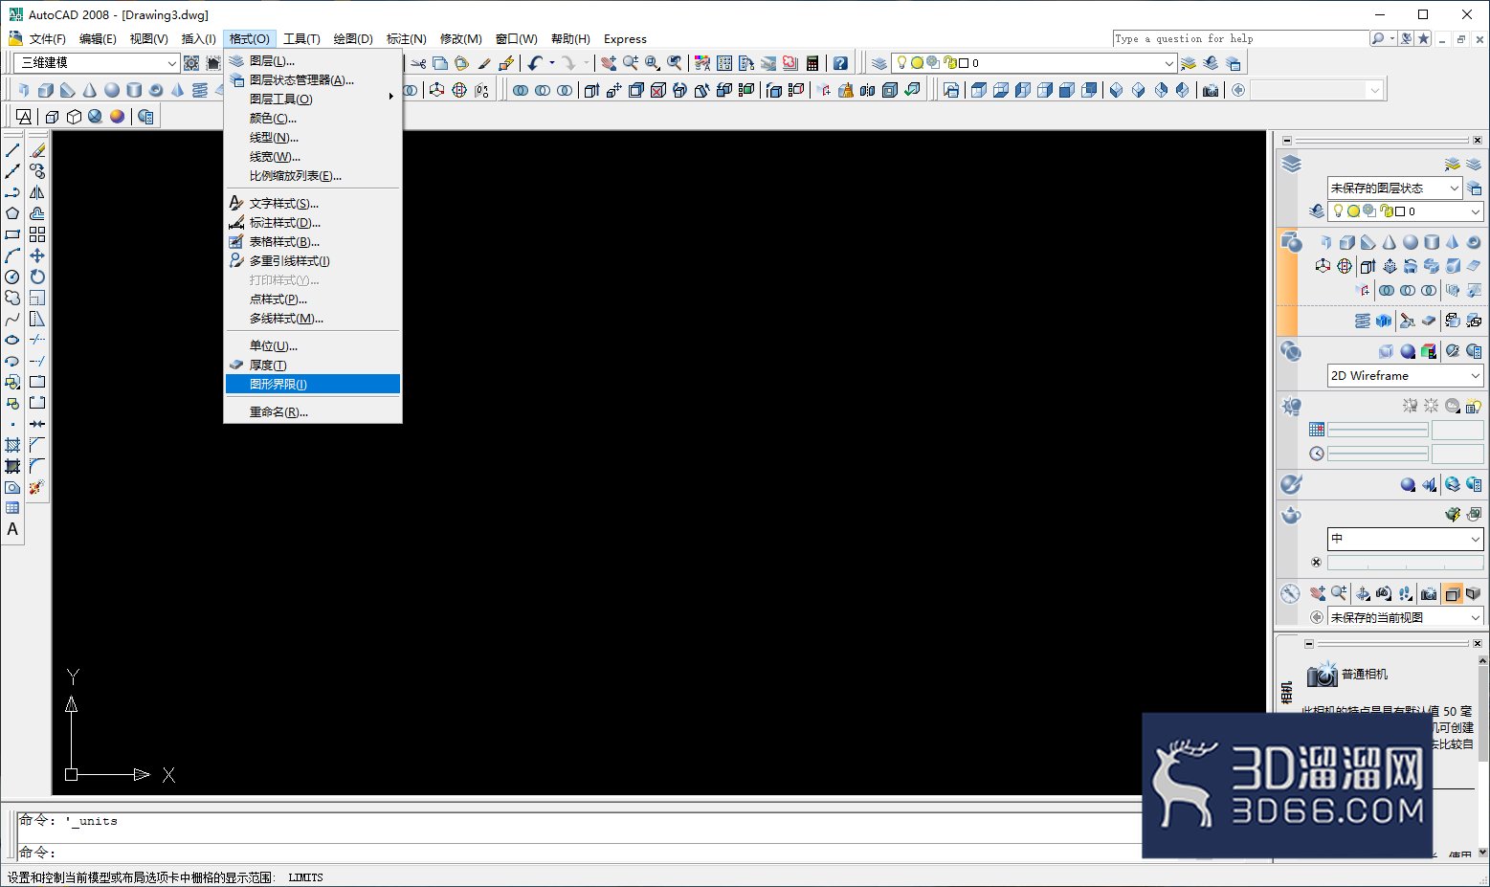Open the QuickCalc calculator

click(812, 63)
